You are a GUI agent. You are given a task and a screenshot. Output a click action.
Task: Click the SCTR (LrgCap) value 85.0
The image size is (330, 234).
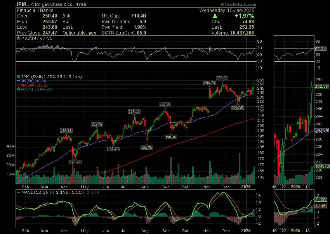tap(142, 33)
